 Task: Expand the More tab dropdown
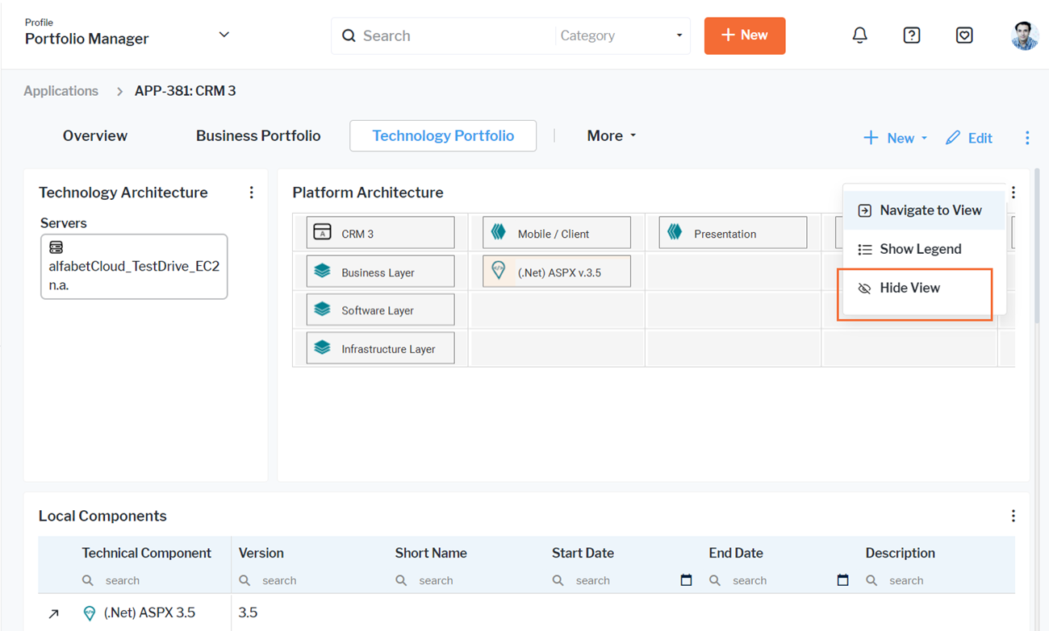point(611,136)
